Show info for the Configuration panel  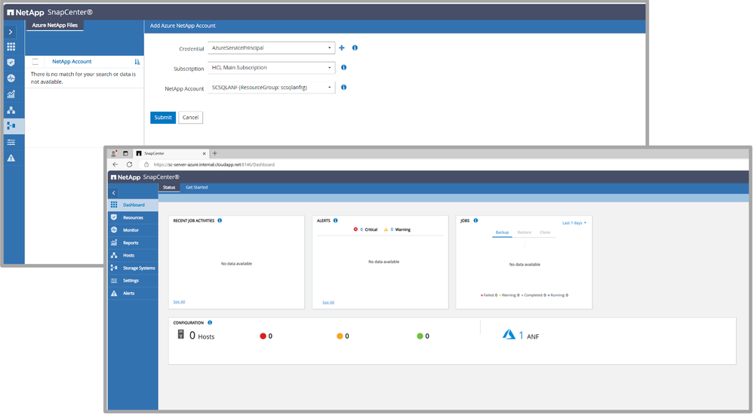pos(210,323)
